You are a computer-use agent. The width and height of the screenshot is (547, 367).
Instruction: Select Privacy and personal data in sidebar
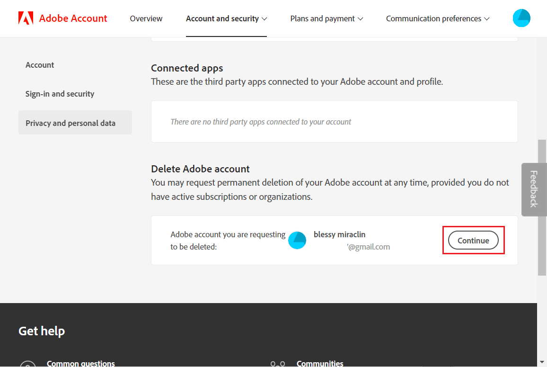[71, 123]
